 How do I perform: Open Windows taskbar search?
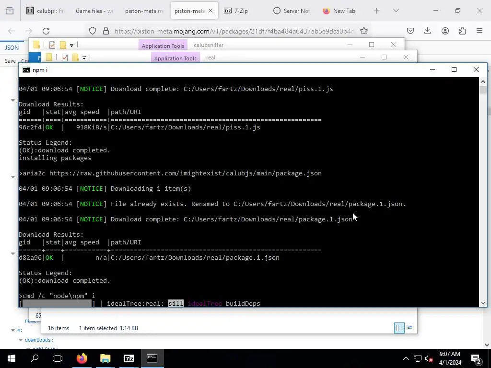click(x=35, y=358)
